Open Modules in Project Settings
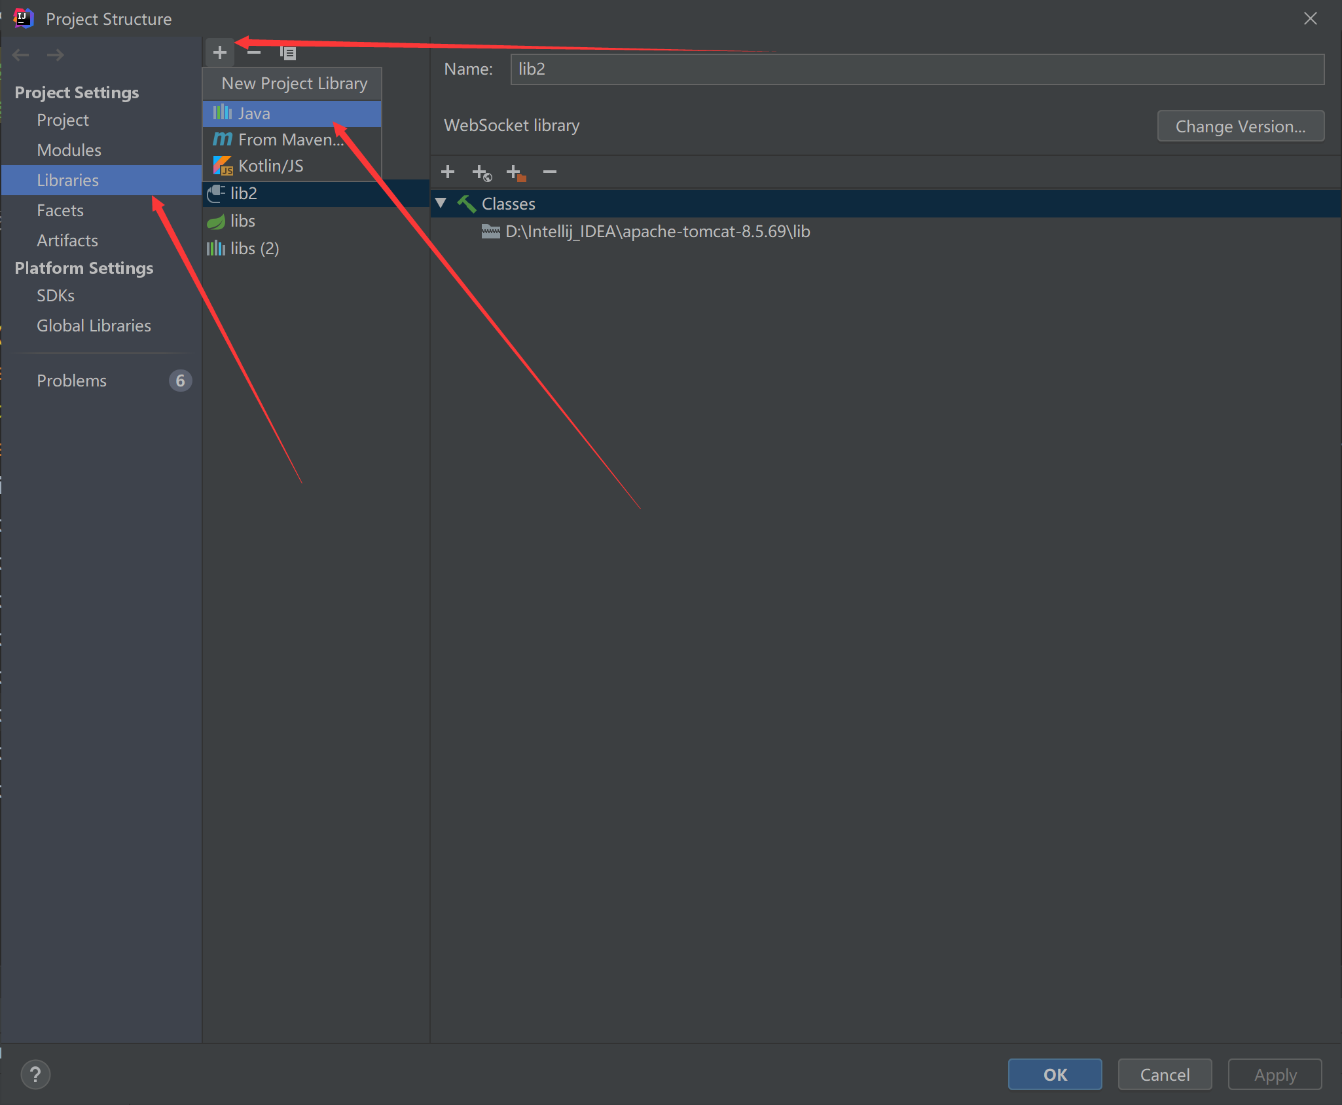 pos(69,150)
